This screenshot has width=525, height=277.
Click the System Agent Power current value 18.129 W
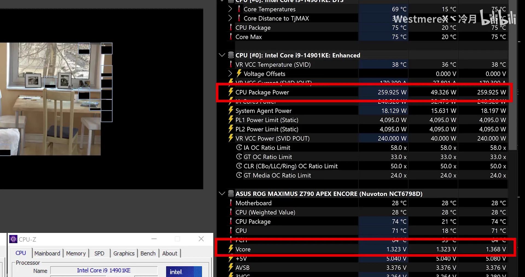(394, 111)
